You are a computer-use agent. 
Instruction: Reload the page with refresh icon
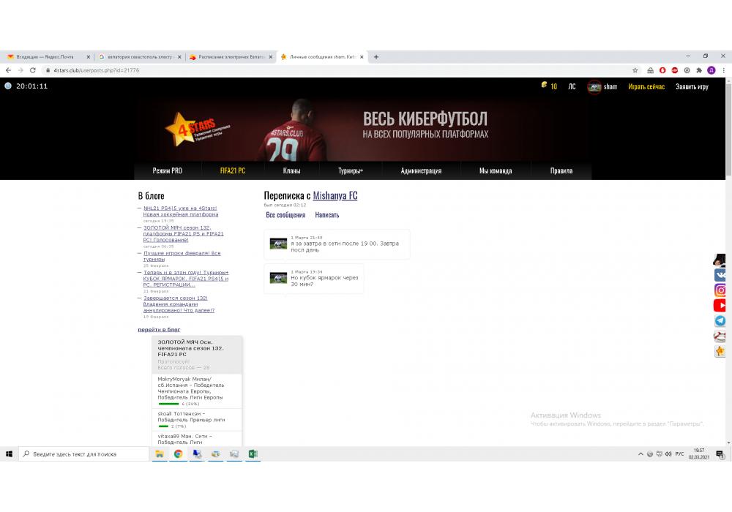point(33,70)
